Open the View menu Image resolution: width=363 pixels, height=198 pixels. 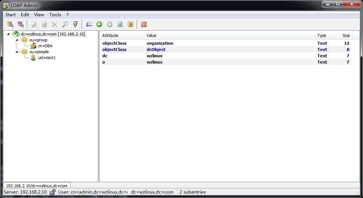click(39, 14)
